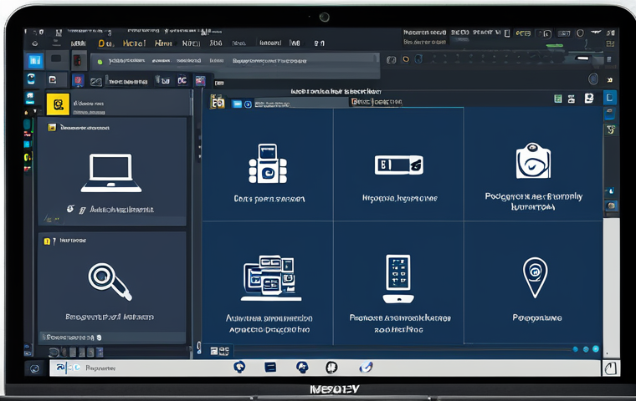Open the stacked screens icon tile
Screen dimensions: 636x401
coord(268,282)
